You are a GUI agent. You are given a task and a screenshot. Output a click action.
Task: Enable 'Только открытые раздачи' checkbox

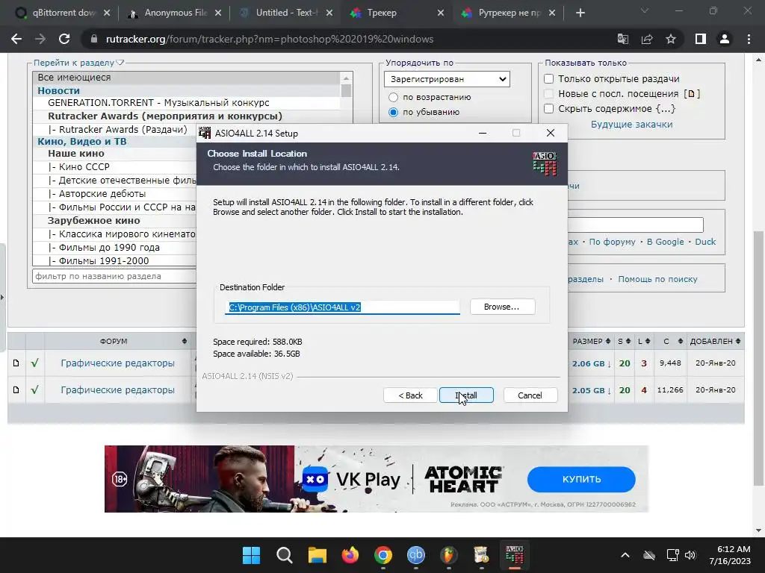(549, 78)
